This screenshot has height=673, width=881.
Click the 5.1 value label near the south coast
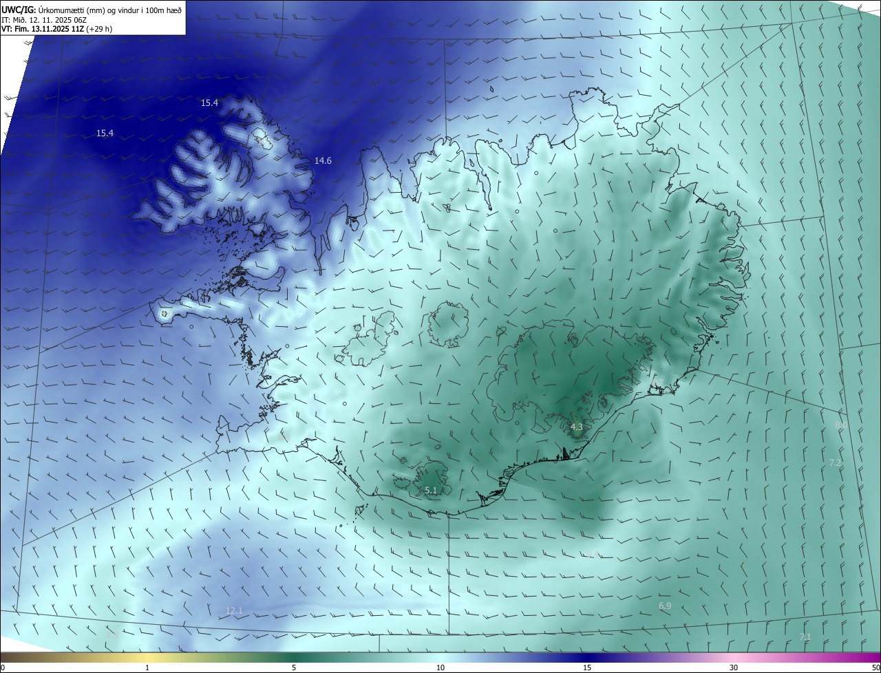431,490
